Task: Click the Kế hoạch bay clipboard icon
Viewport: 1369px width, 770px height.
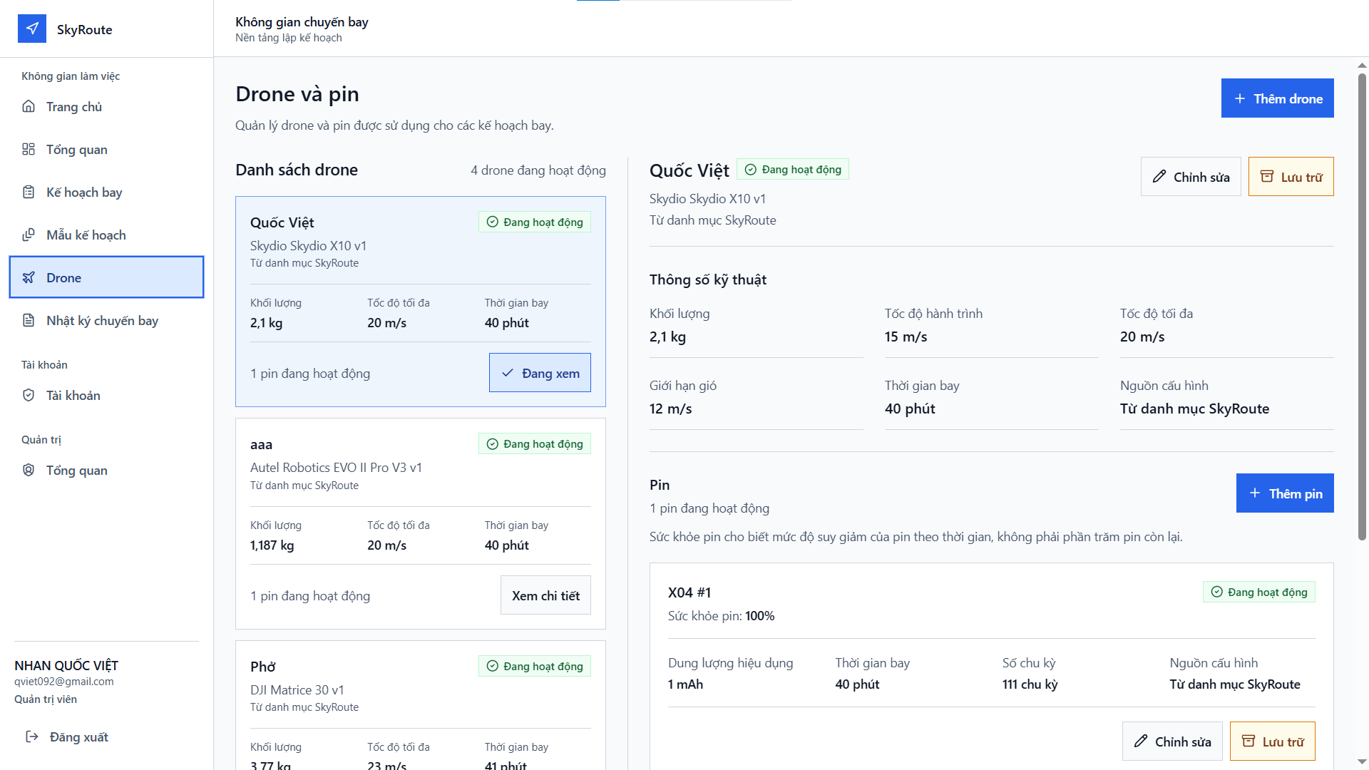Action: (29, 192)
